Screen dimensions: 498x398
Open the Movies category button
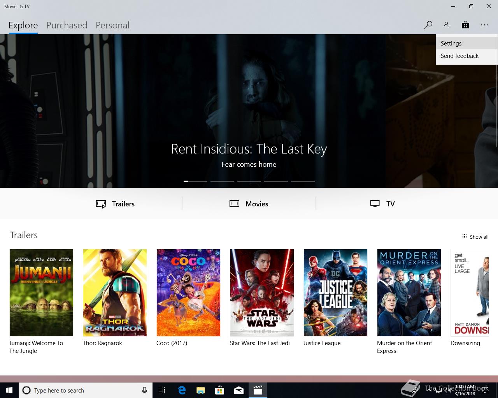[x=249, y=204]
